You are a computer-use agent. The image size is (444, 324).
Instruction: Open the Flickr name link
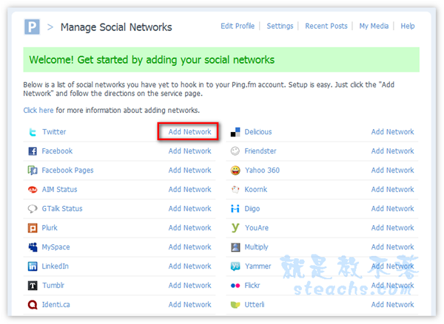(x=252, y=286)
